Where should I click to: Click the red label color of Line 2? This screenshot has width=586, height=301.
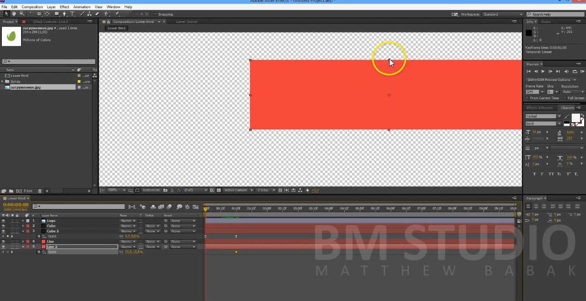[27, 247]
